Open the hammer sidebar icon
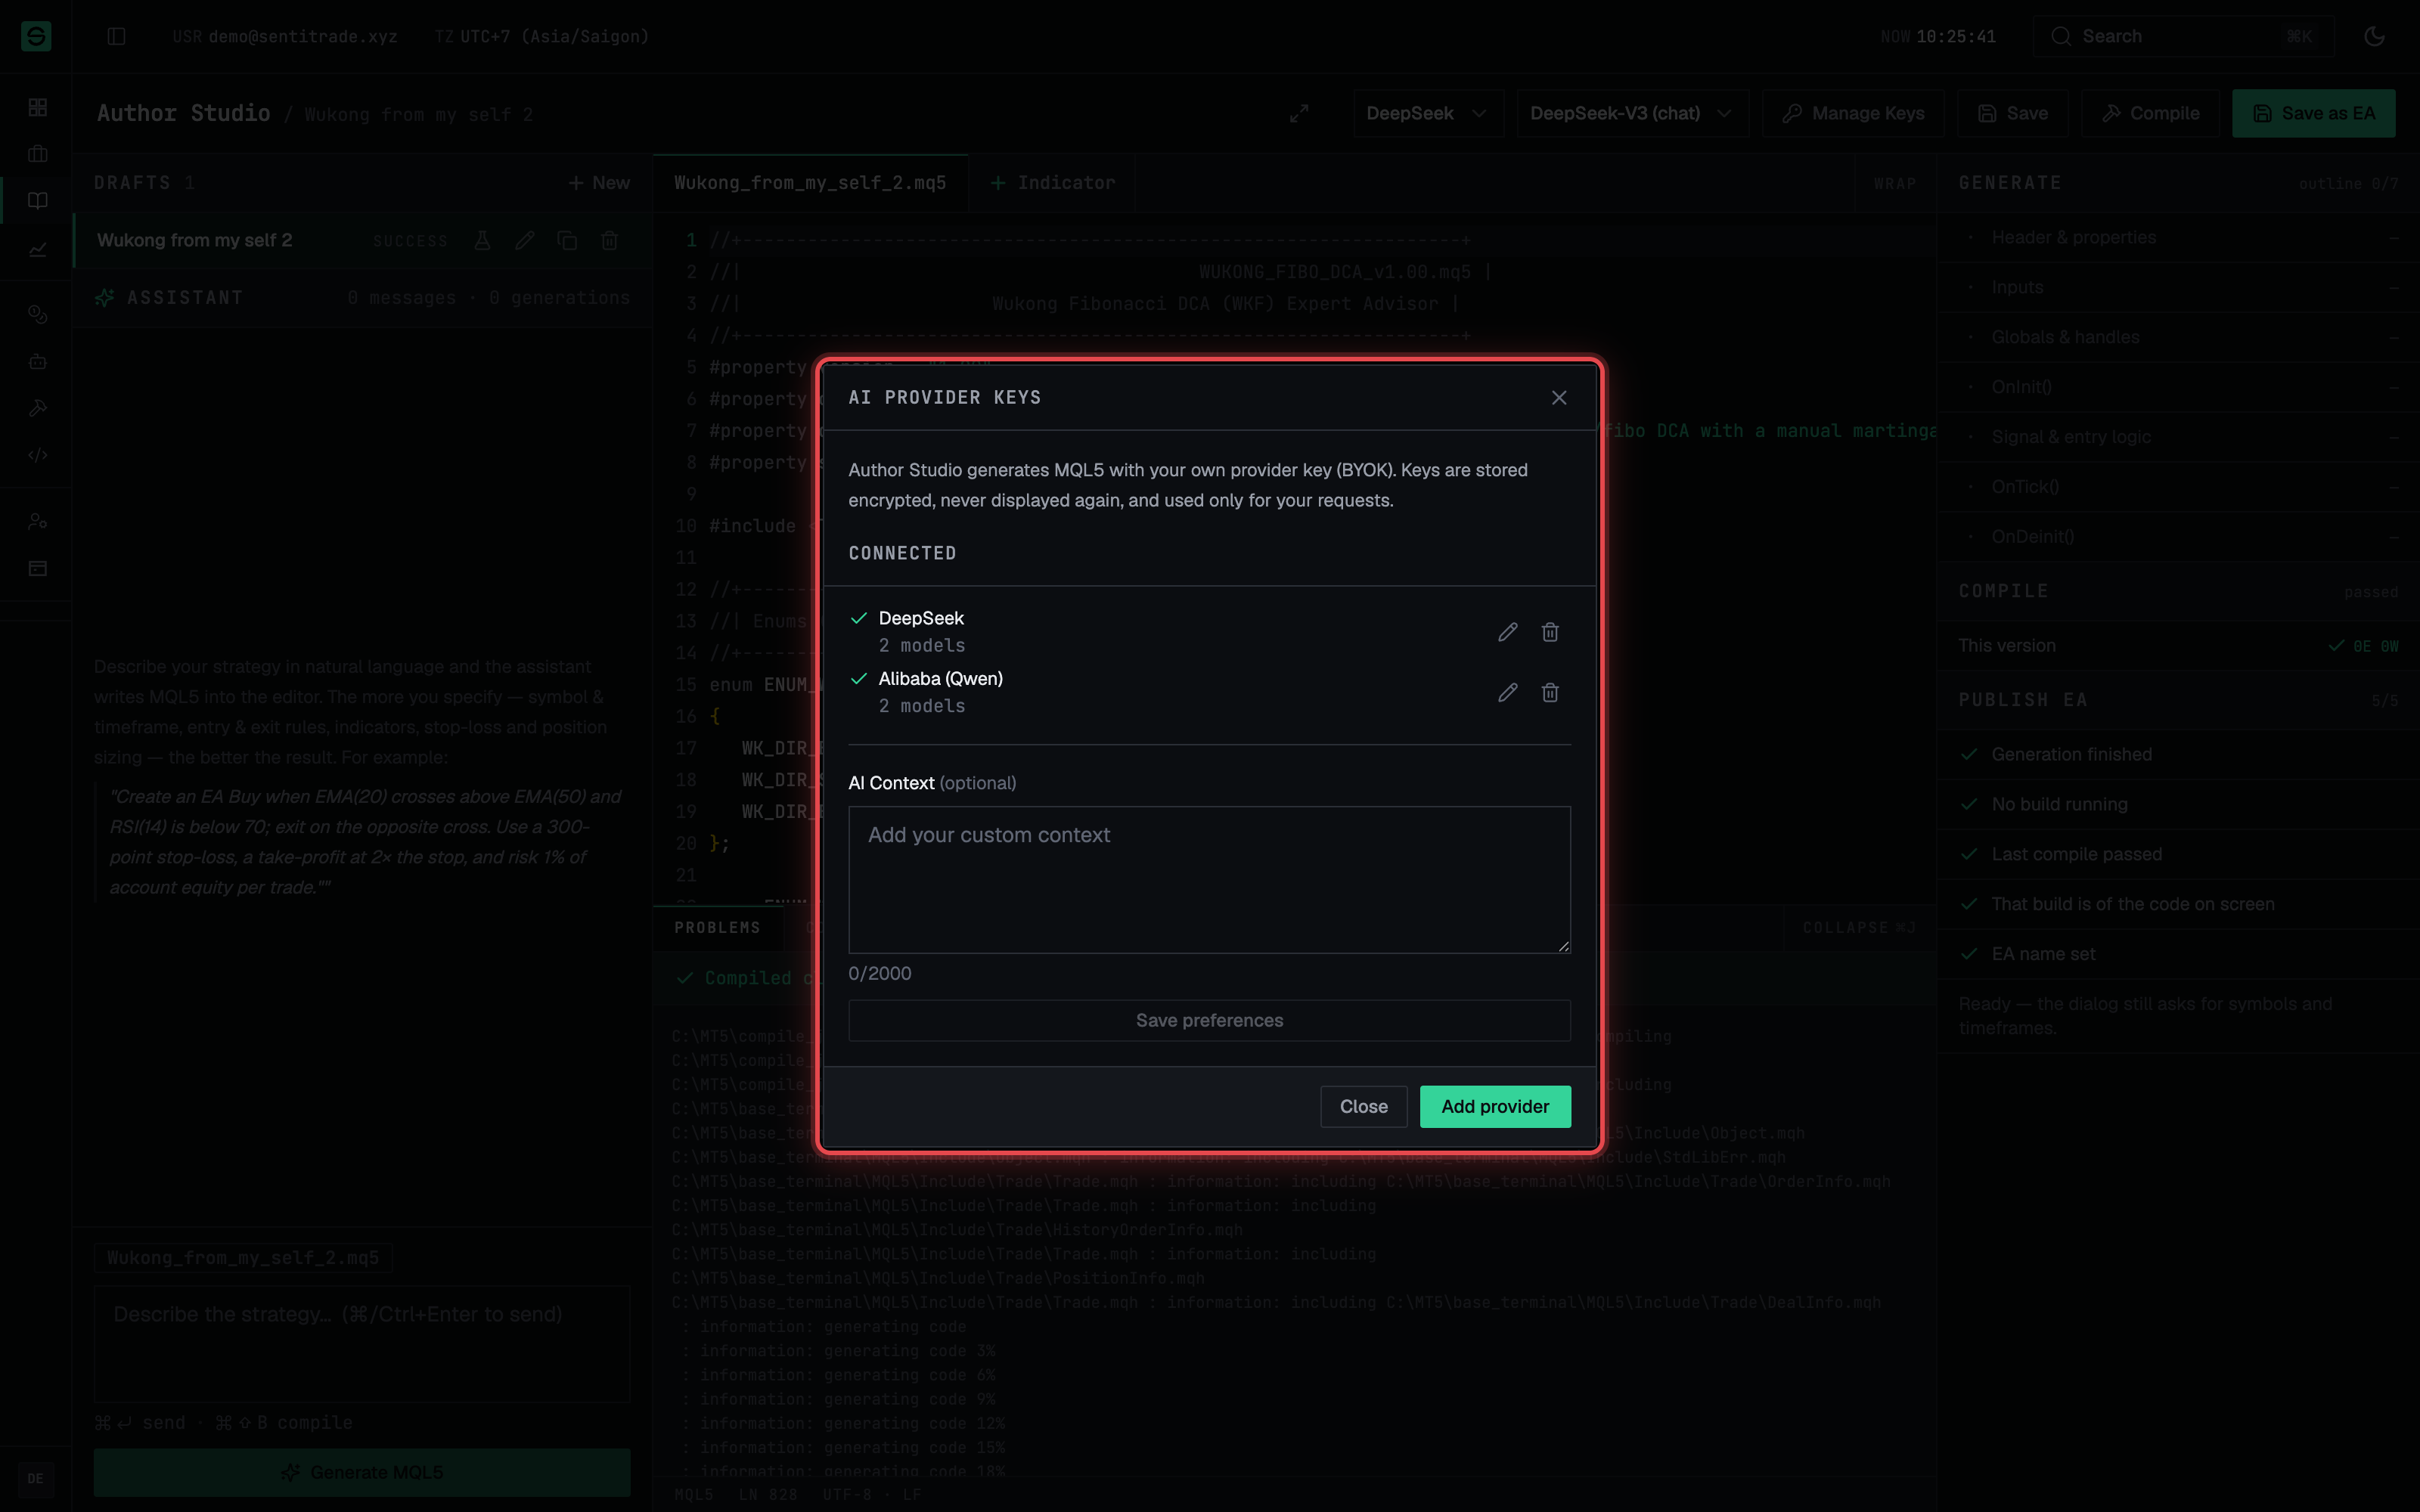2420x1512 pixels. click(x=38, y=408)
